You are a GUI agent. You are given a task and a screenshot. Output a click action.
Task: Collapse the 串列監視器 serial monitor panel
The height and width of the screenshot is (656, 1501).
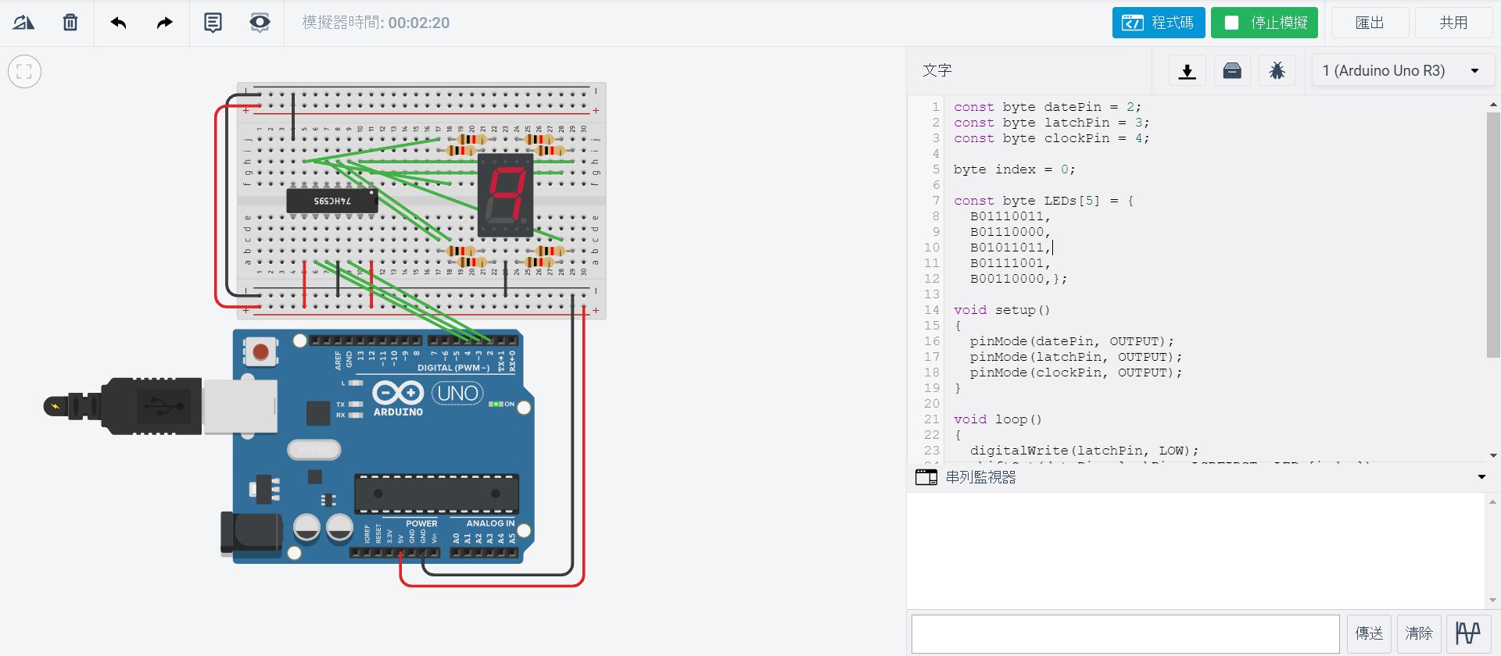point(1481,477)
